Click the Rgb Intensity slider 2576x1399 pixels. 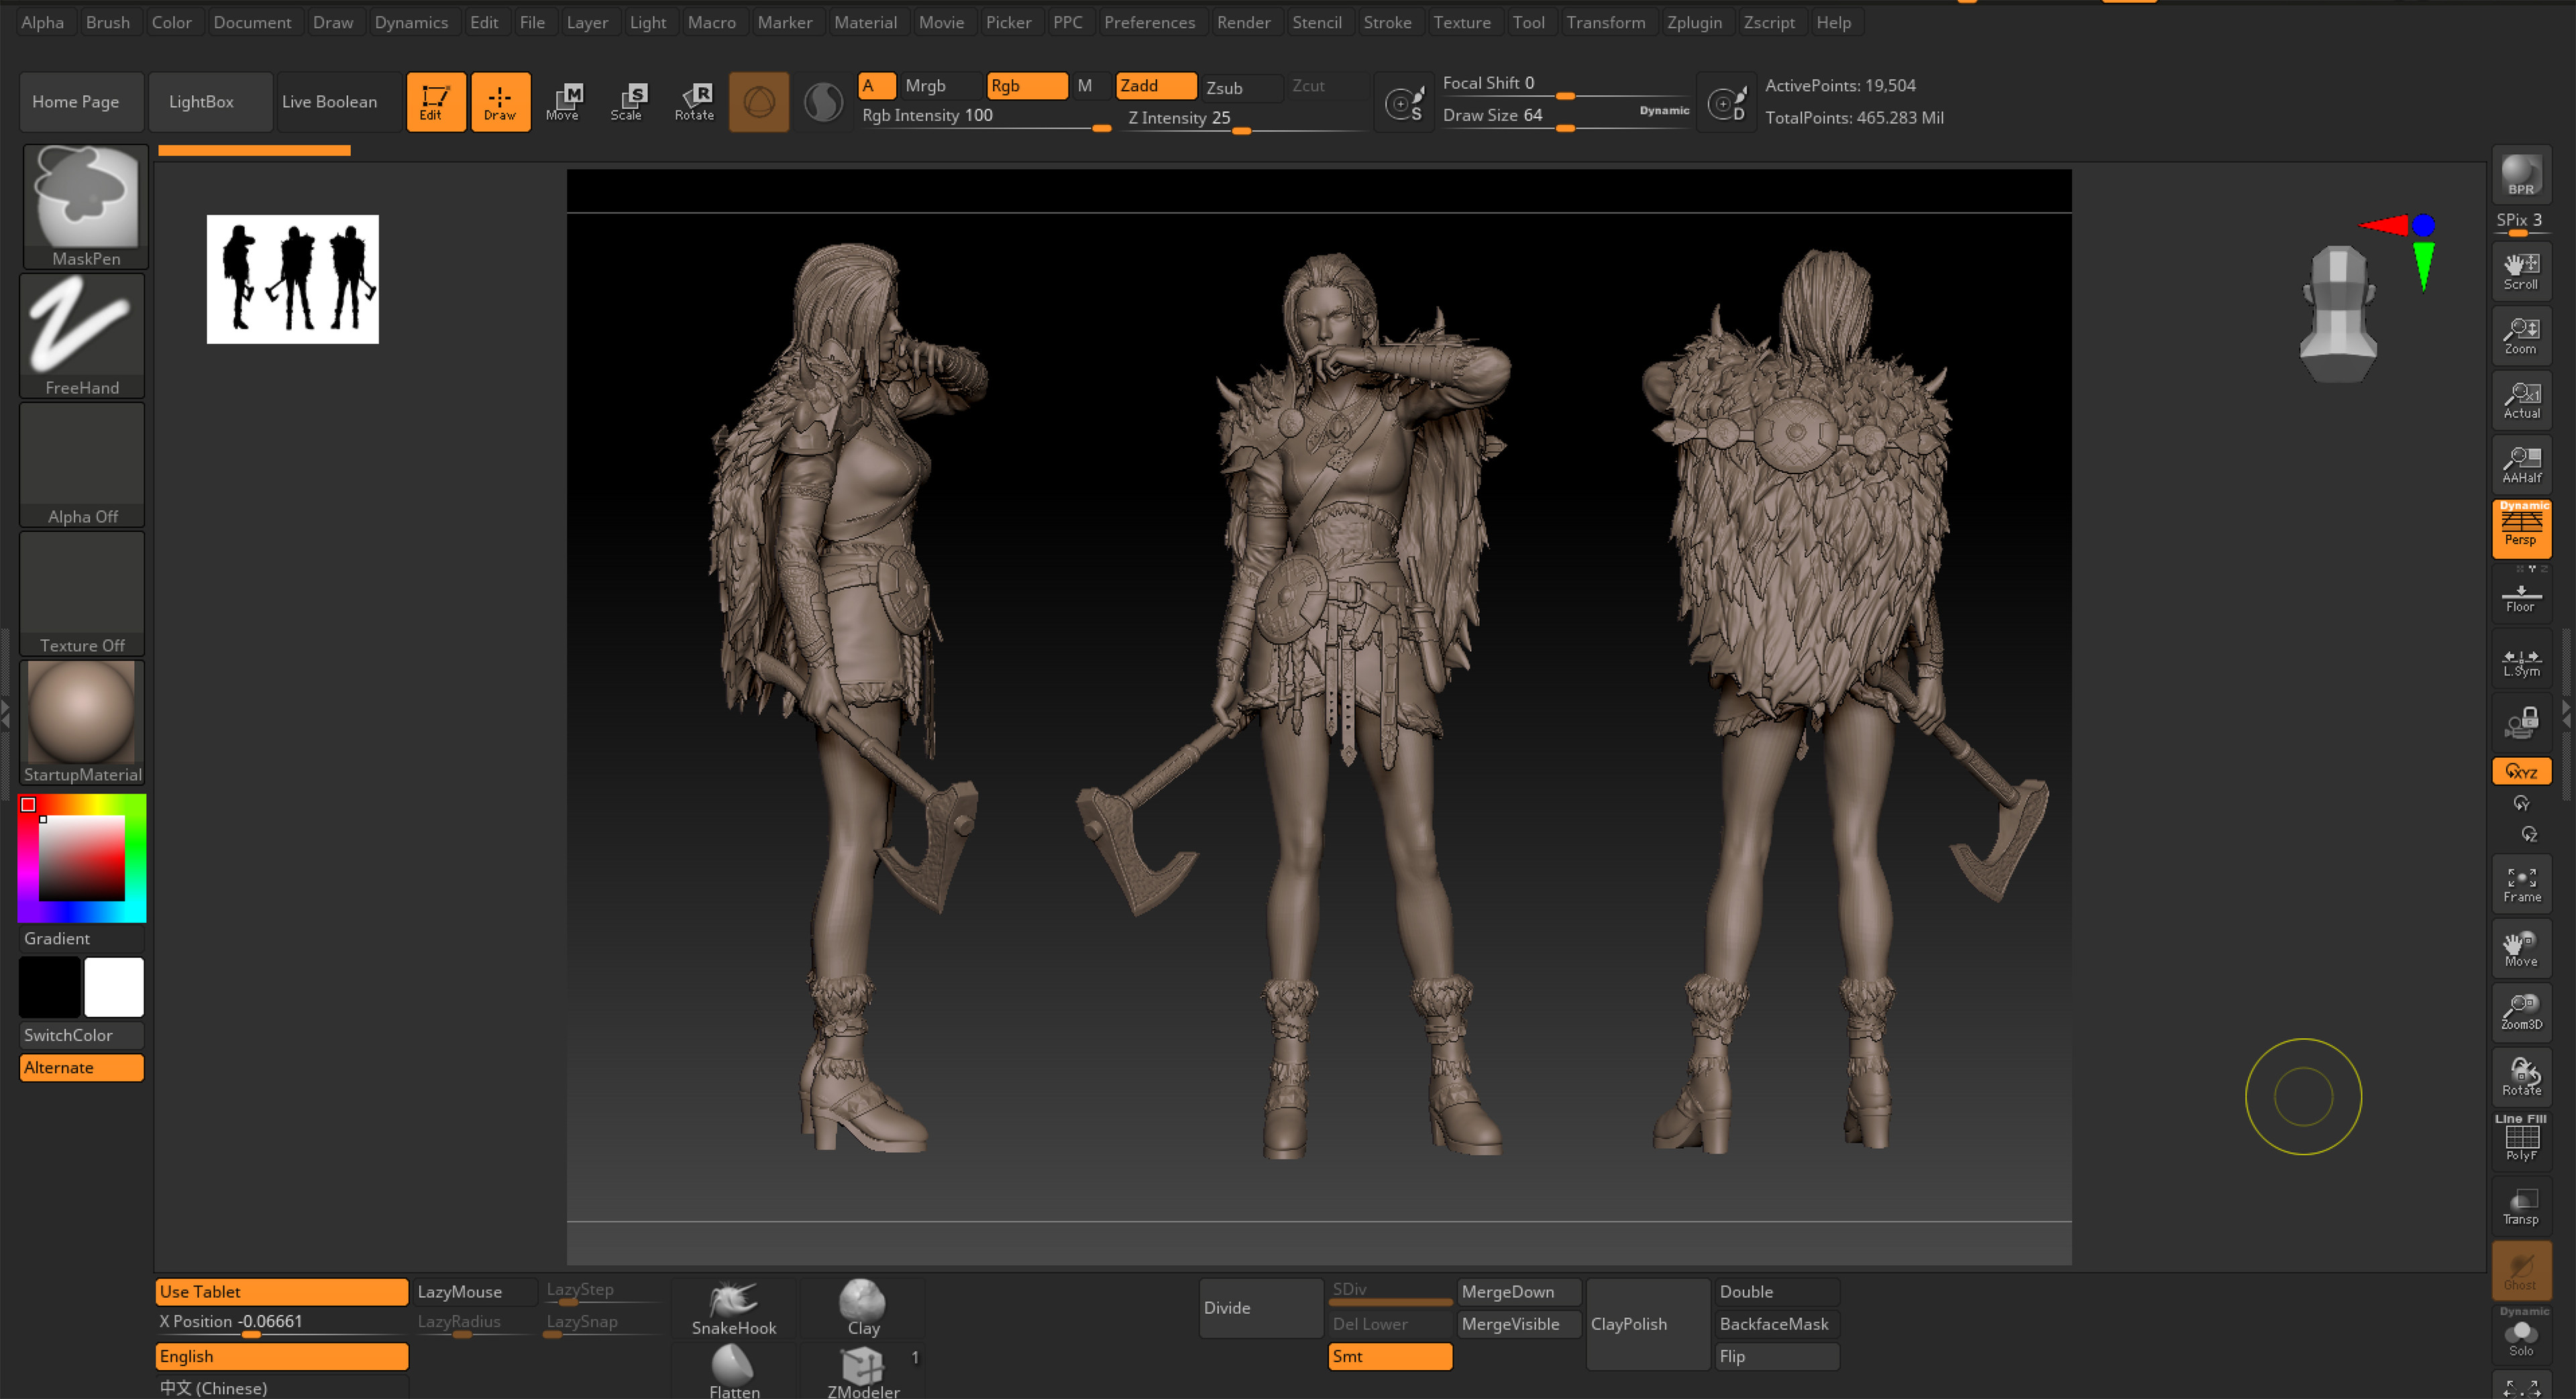tap(986, 117)
